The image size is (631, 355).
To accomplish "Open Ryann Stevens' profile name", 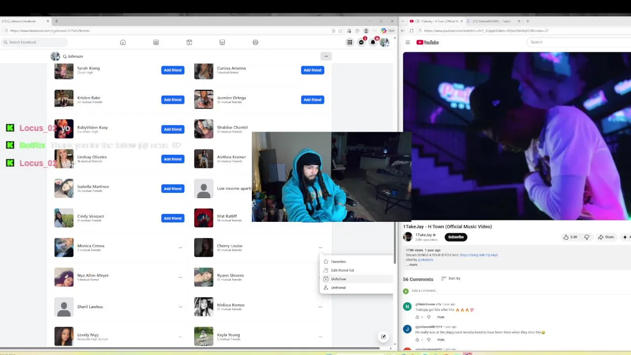I will click(x=230, y=275).
